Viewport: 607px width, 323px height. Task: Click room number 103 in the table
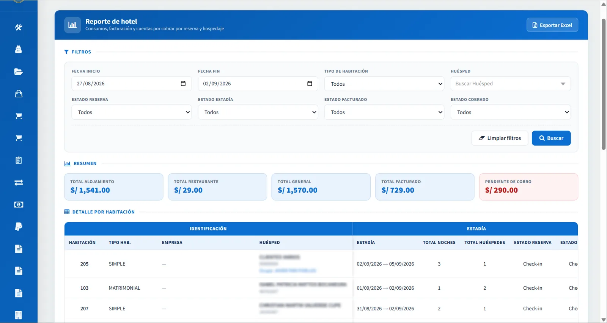pos(84,288)
